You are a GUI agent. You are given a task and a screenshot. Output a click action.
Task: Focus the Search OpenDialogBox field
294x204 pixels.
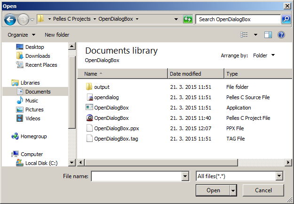[238, 19]
